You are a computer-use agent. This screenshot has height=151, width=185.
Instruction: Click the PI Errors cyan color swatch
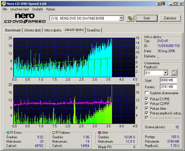(8, 133)
